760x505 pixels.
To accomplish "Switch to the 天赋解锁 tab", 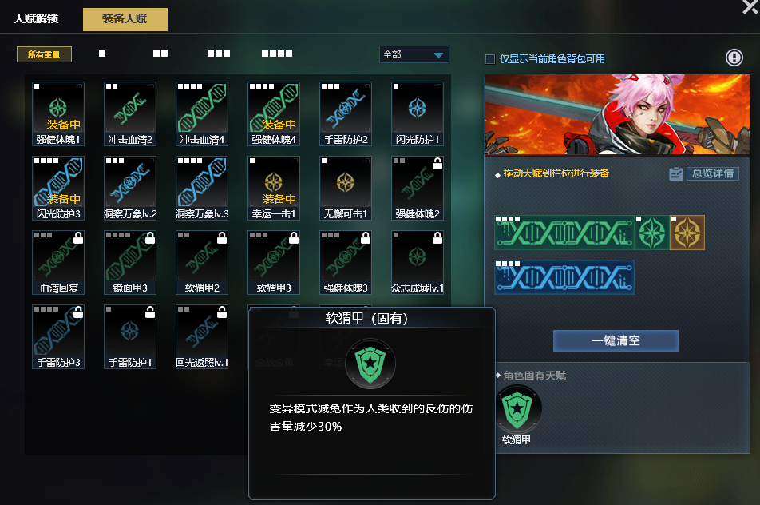I will 36,18.
